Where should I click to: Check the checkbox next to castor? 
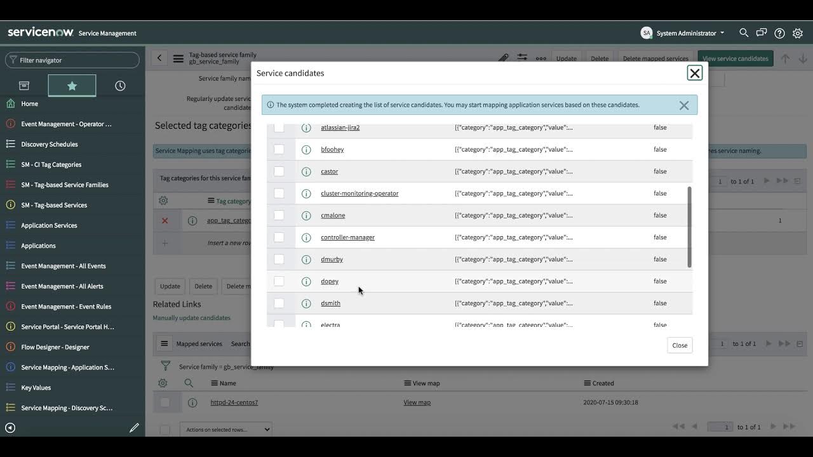pyautogui.click(x=279, y=171)
